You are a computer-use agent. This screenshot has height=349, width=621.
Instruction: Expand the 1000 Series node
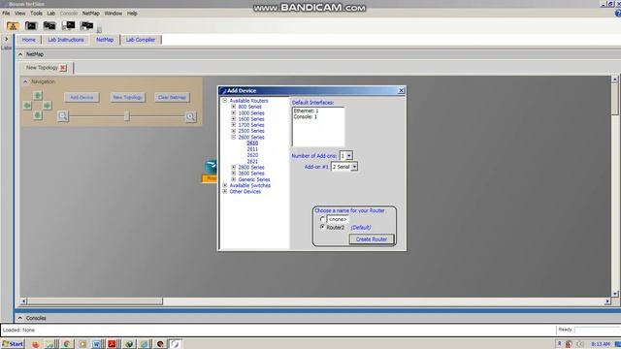pos(233,112)
